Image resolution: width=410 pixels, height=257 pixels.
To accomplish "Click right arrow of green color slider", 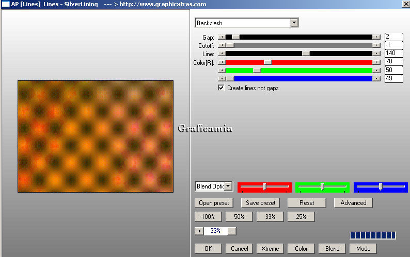I will click(x=376, y=71).
